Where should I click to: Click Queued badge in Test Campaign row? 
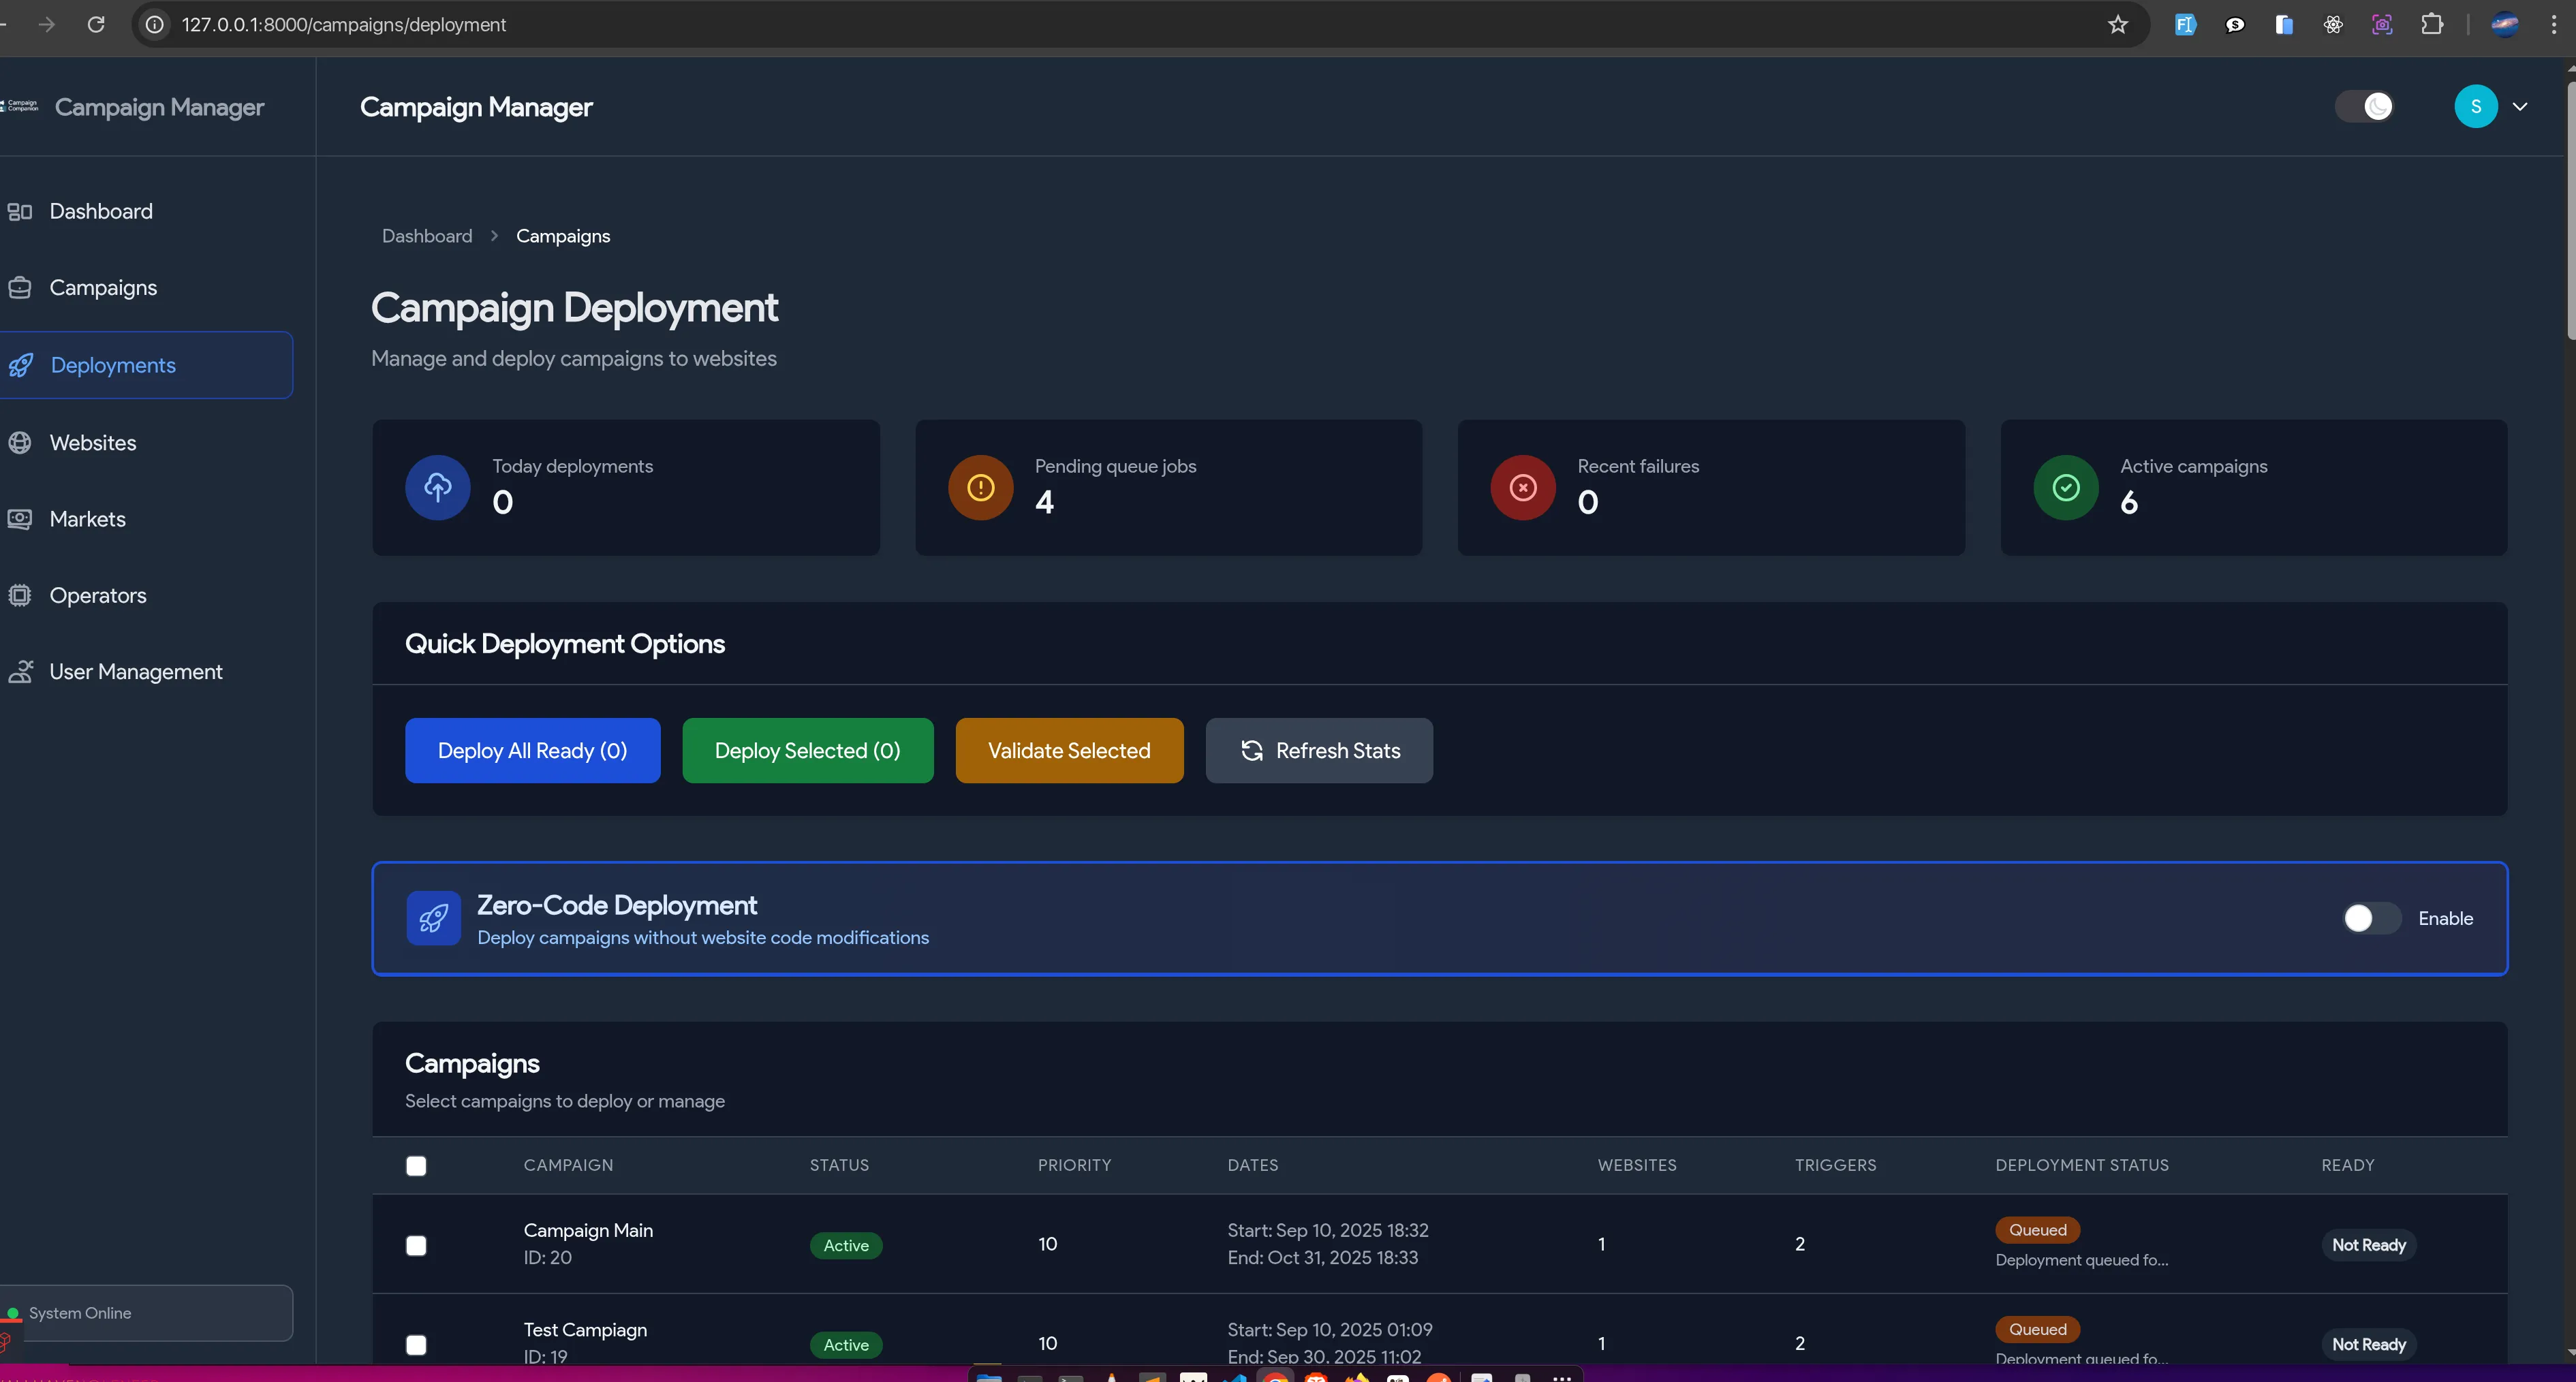pos(2037,1329)
